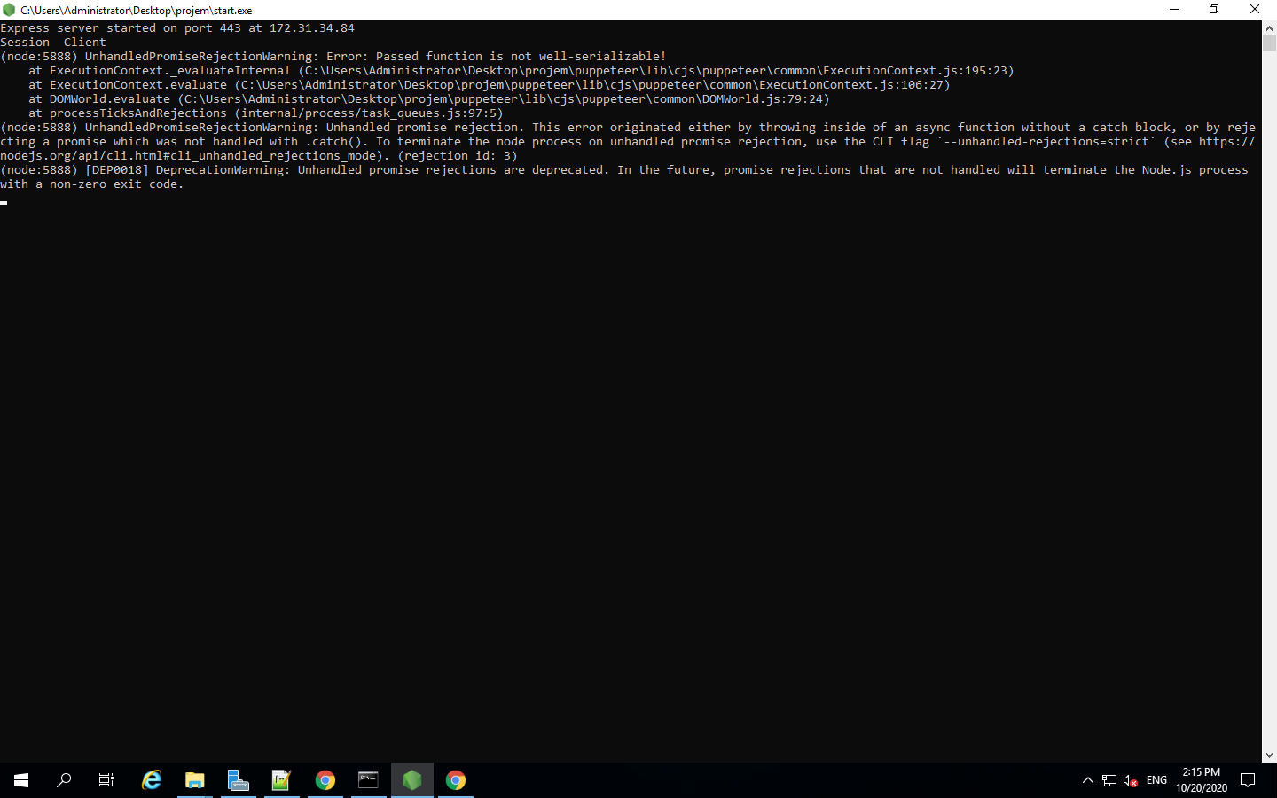The image size is (1277, 798).
Task: Switch to Command Prompt taskbar icon
Action: [x=369, y=780]
